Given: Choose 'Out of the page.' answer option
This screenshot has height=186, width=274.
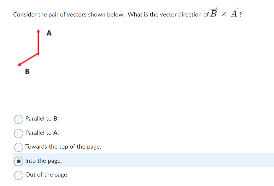Looking at the screenshot, I should [x=18, y=175].
